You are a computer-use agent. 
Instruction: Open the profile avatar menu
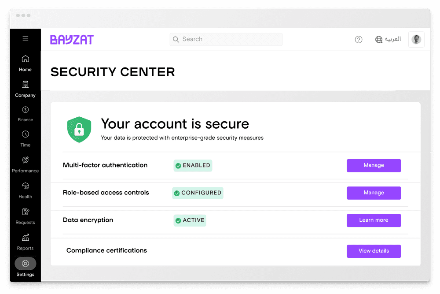(x=416, y=39)
